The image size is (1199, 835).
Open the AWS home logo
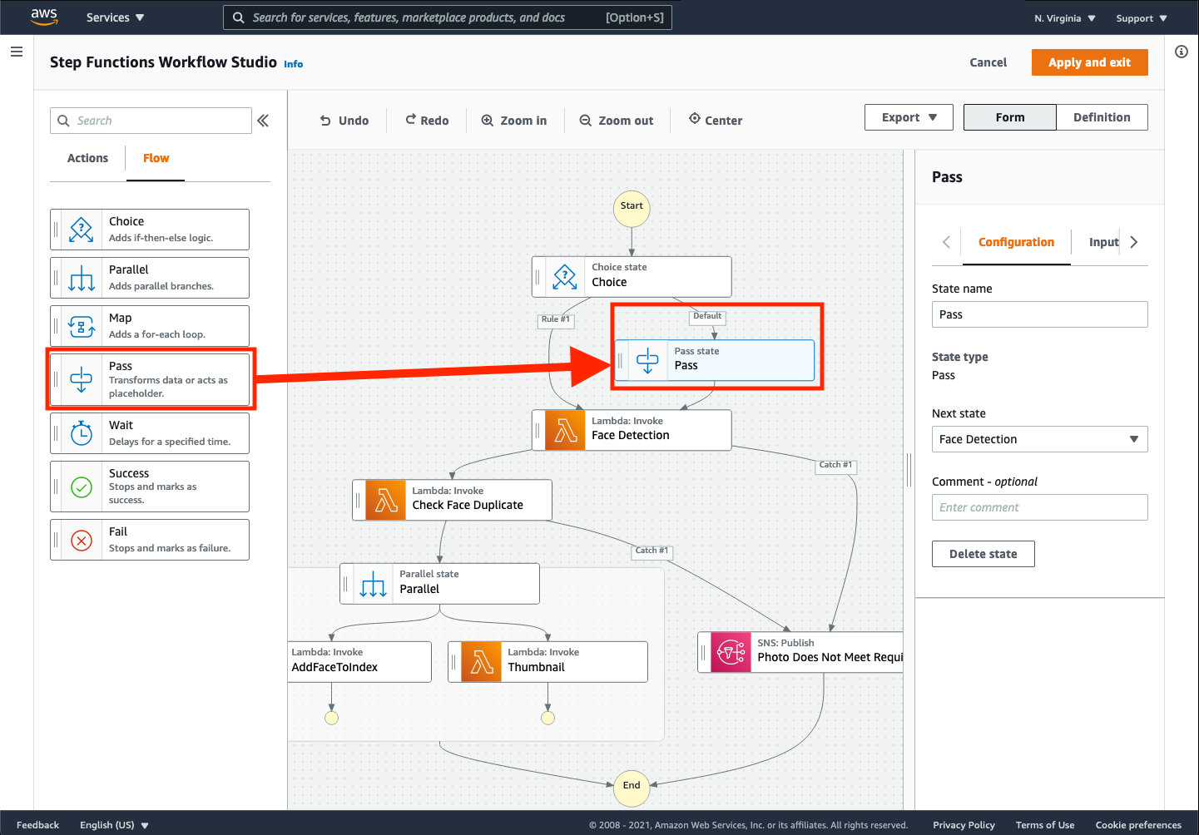coord(44,17)
